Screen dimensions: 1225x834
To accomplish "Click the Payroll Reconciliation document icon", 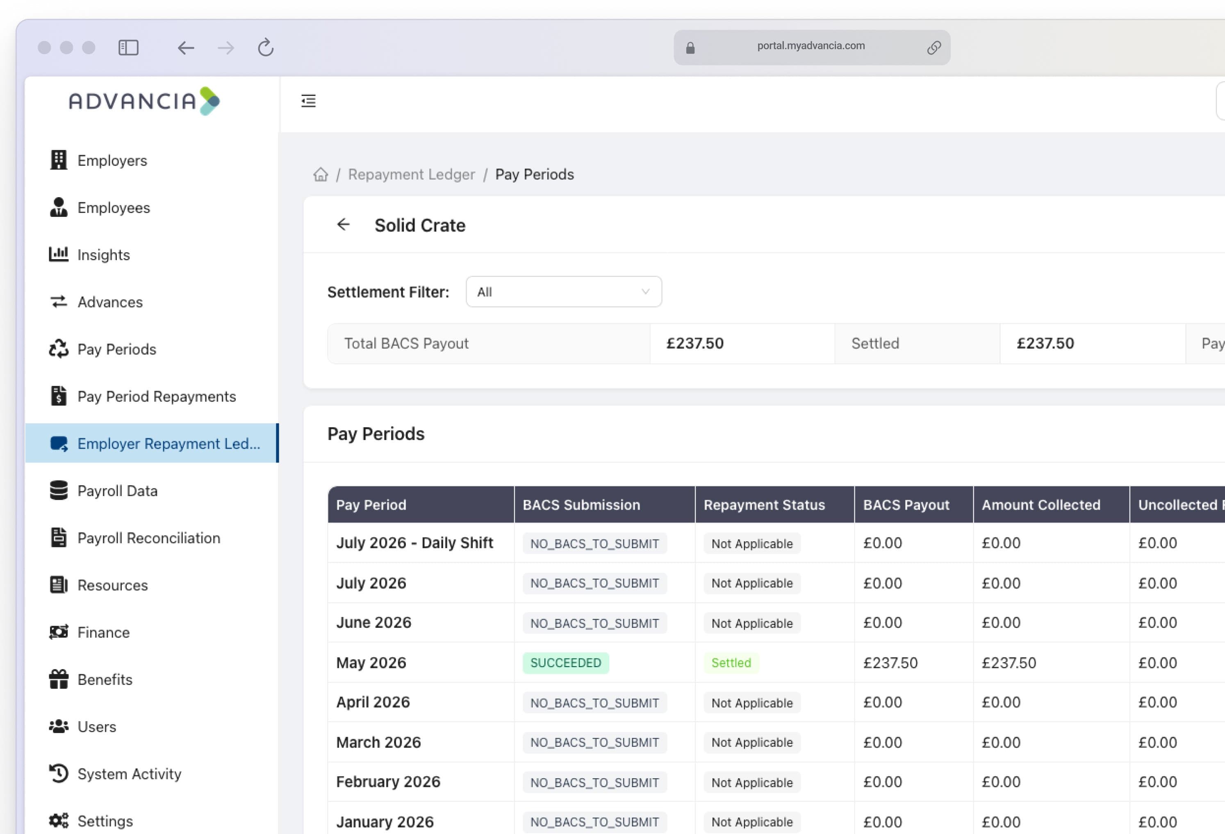I will [x=59, y=537].
